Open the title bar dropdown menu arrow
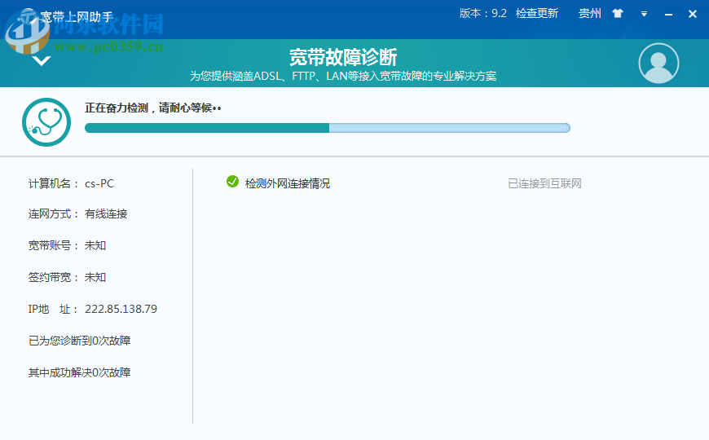 point(644,14)
